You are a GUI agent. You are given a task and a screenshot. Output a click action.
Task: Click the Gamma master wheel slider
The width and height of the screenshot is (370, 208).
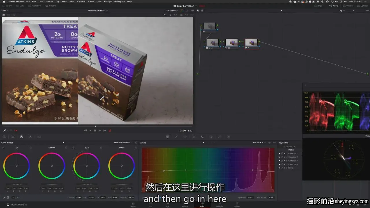tap(52, 184)
